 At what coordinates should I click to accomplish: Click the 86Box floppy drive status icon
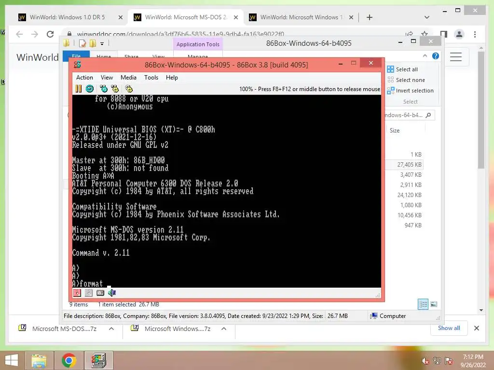[x=77, y=293]
